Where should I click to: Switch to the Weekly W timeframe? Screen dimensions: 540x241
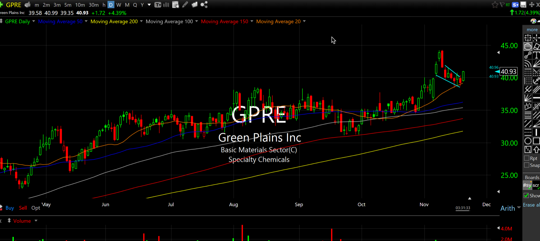click(119, 5)
